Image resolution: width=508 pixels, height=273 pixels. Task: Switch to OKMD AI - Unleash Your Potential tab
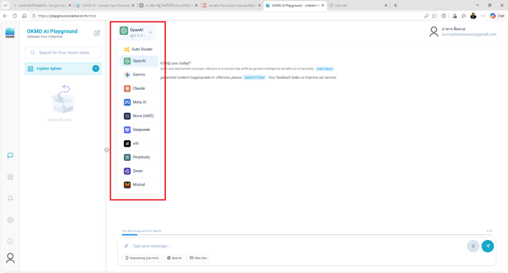(105, 6)
